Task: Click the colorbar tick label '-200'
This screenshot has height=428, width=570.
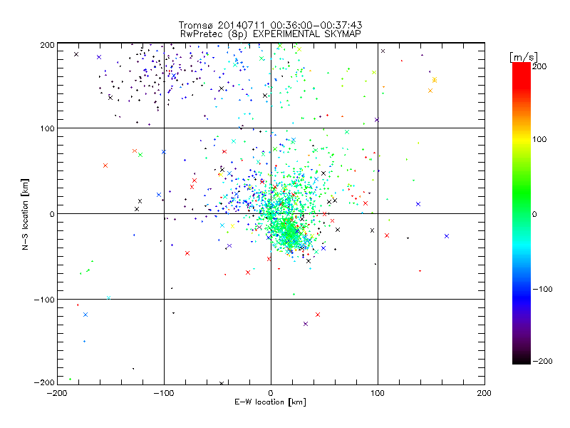Action: tap(542, 361)
